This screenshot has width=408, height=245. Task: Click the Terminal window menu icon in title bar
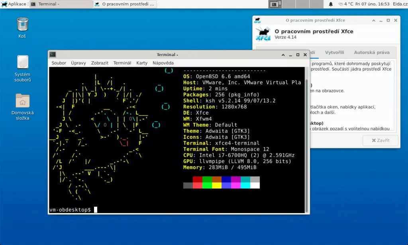point(53,54)
